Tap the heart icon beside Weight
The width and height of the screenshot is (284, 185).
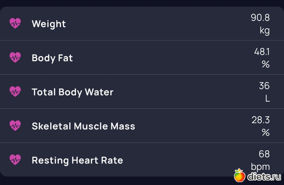[15, 23]
